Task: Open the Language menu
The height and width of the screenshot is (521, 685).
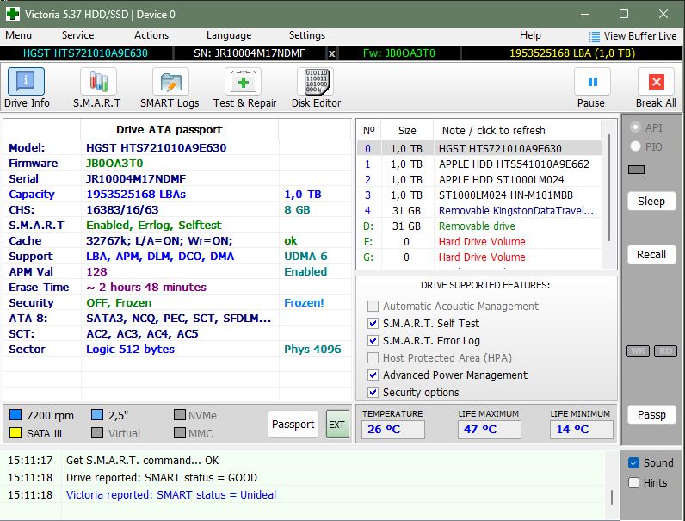Action: coord(229,35)
